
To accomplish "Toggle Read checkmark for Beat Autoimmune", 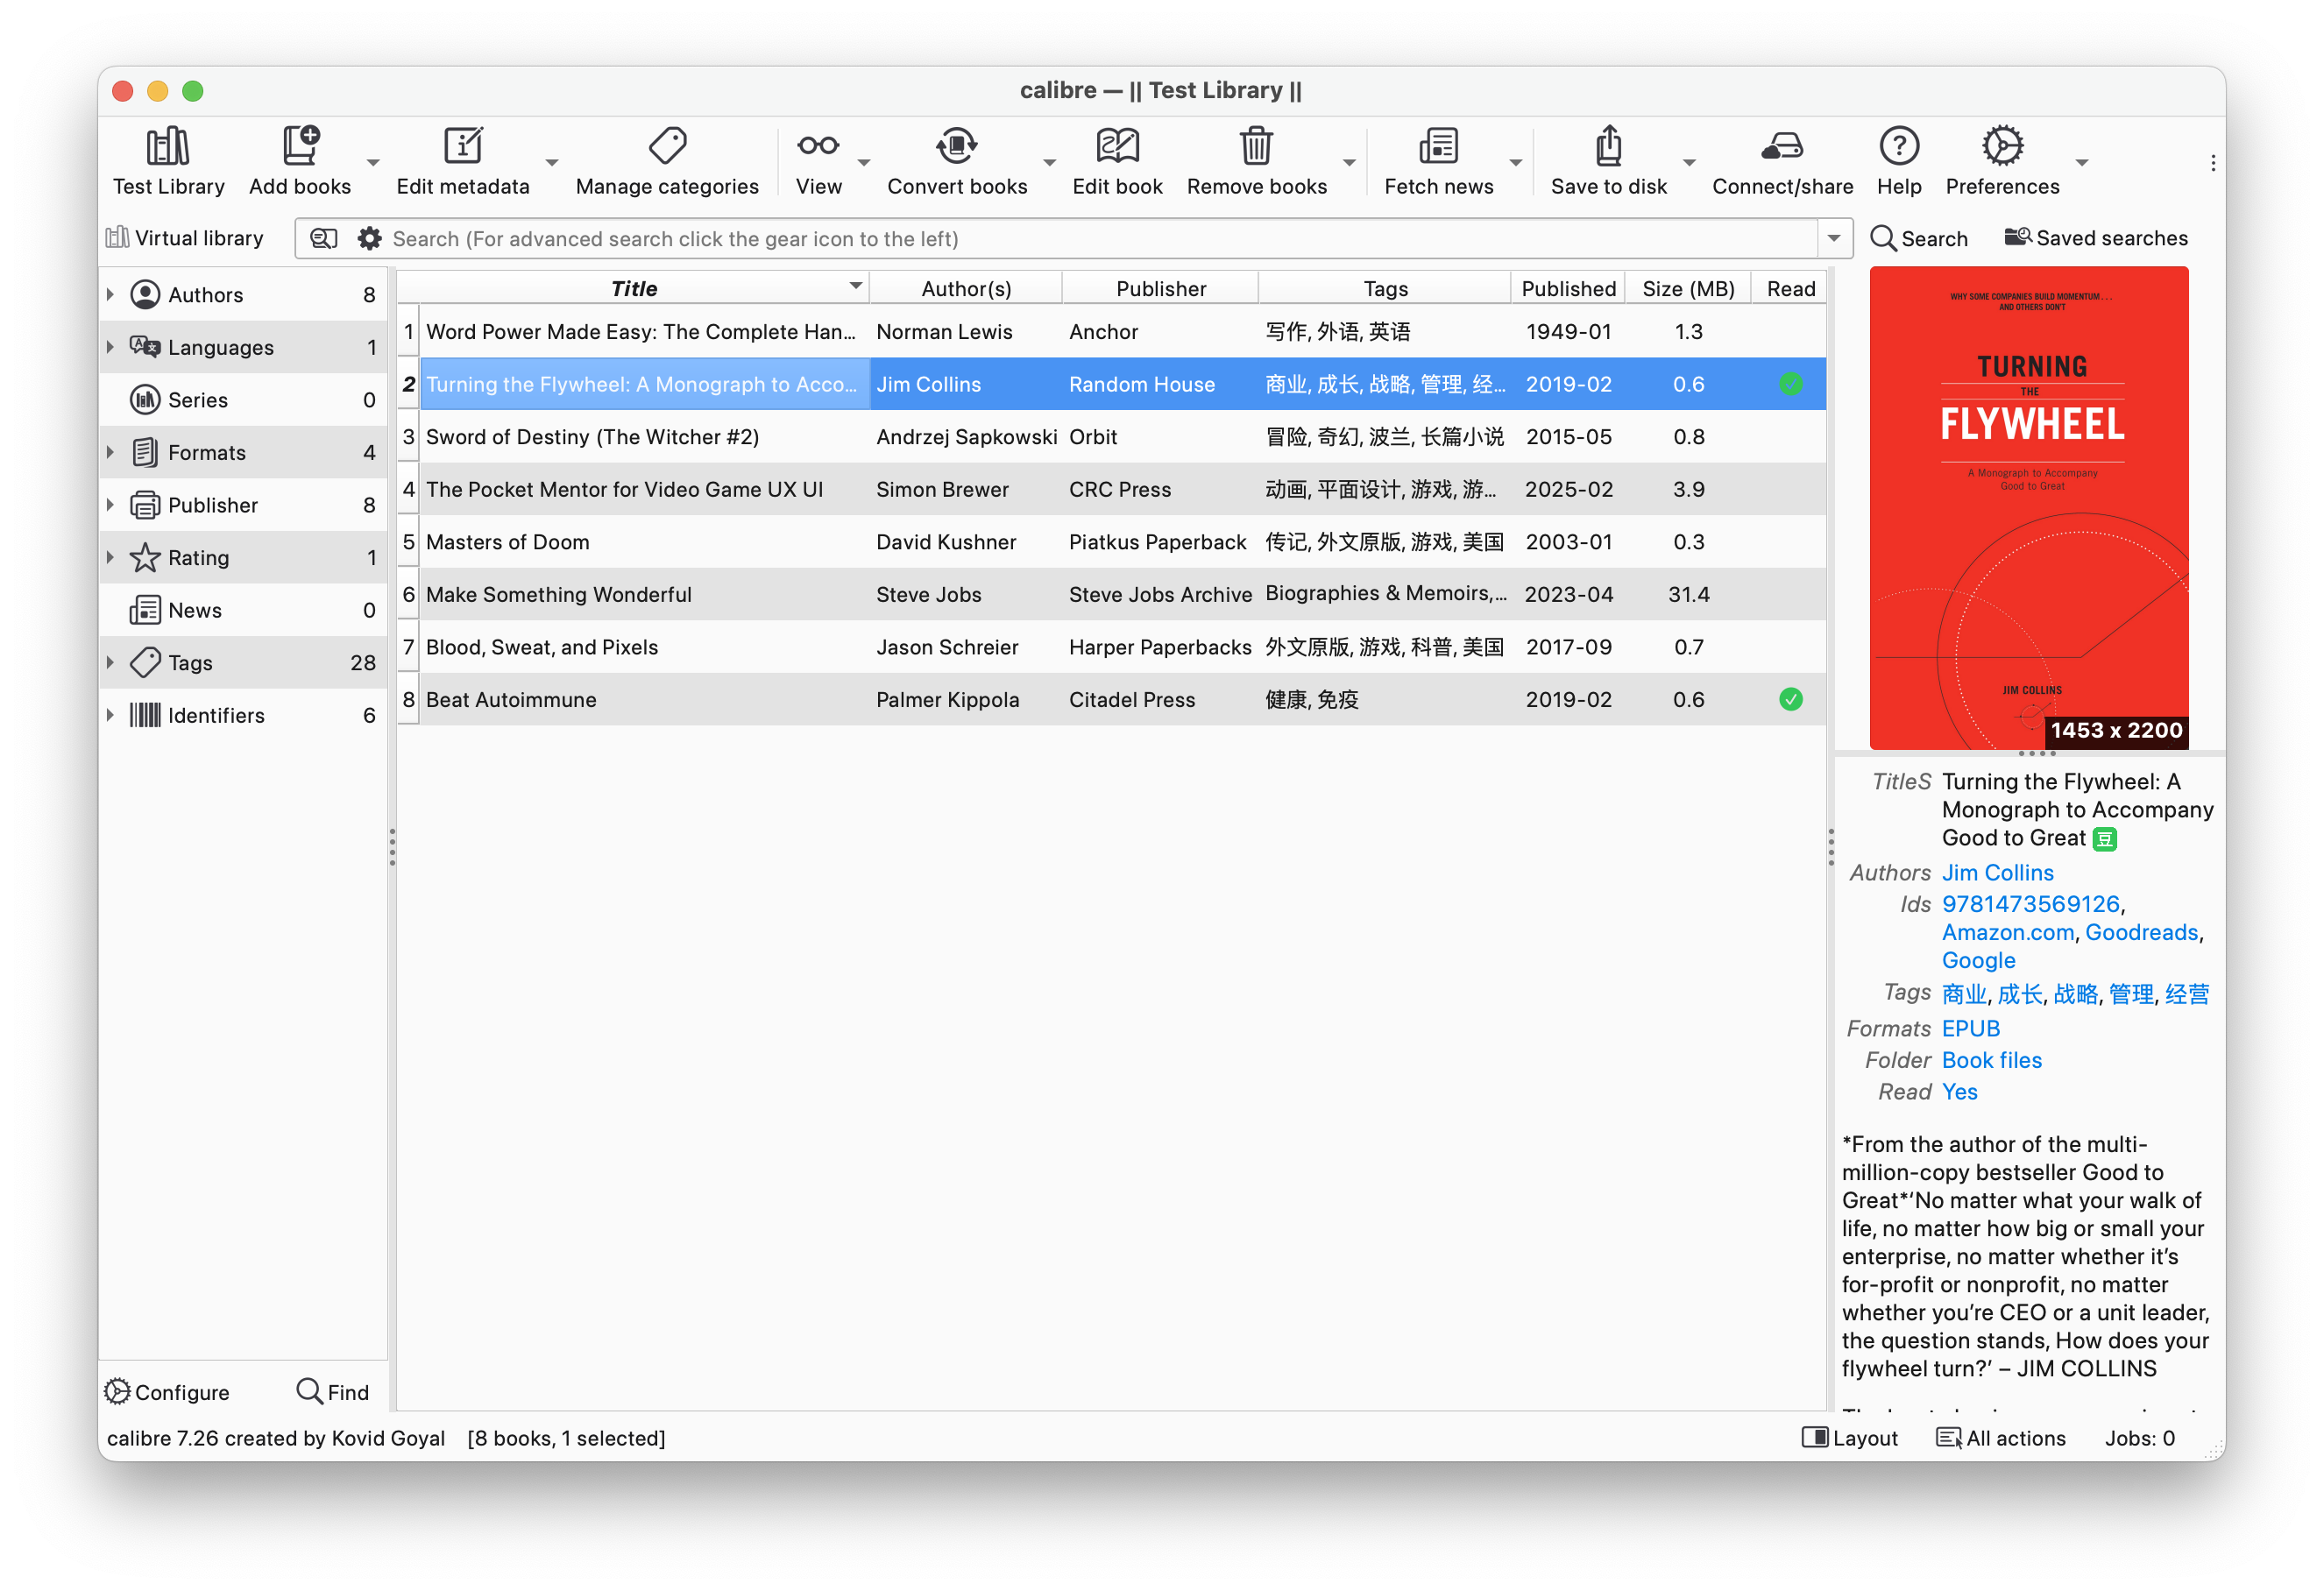I will (1790, 700).
